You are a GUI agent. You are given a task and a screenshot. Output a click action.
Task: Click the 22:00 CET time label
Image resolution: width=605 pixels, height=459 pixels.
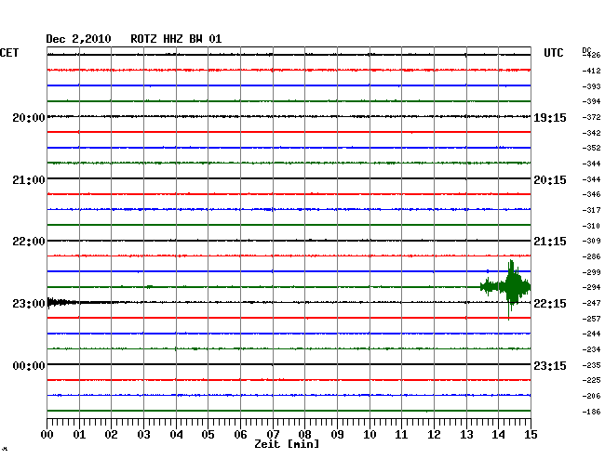[29, 242]
